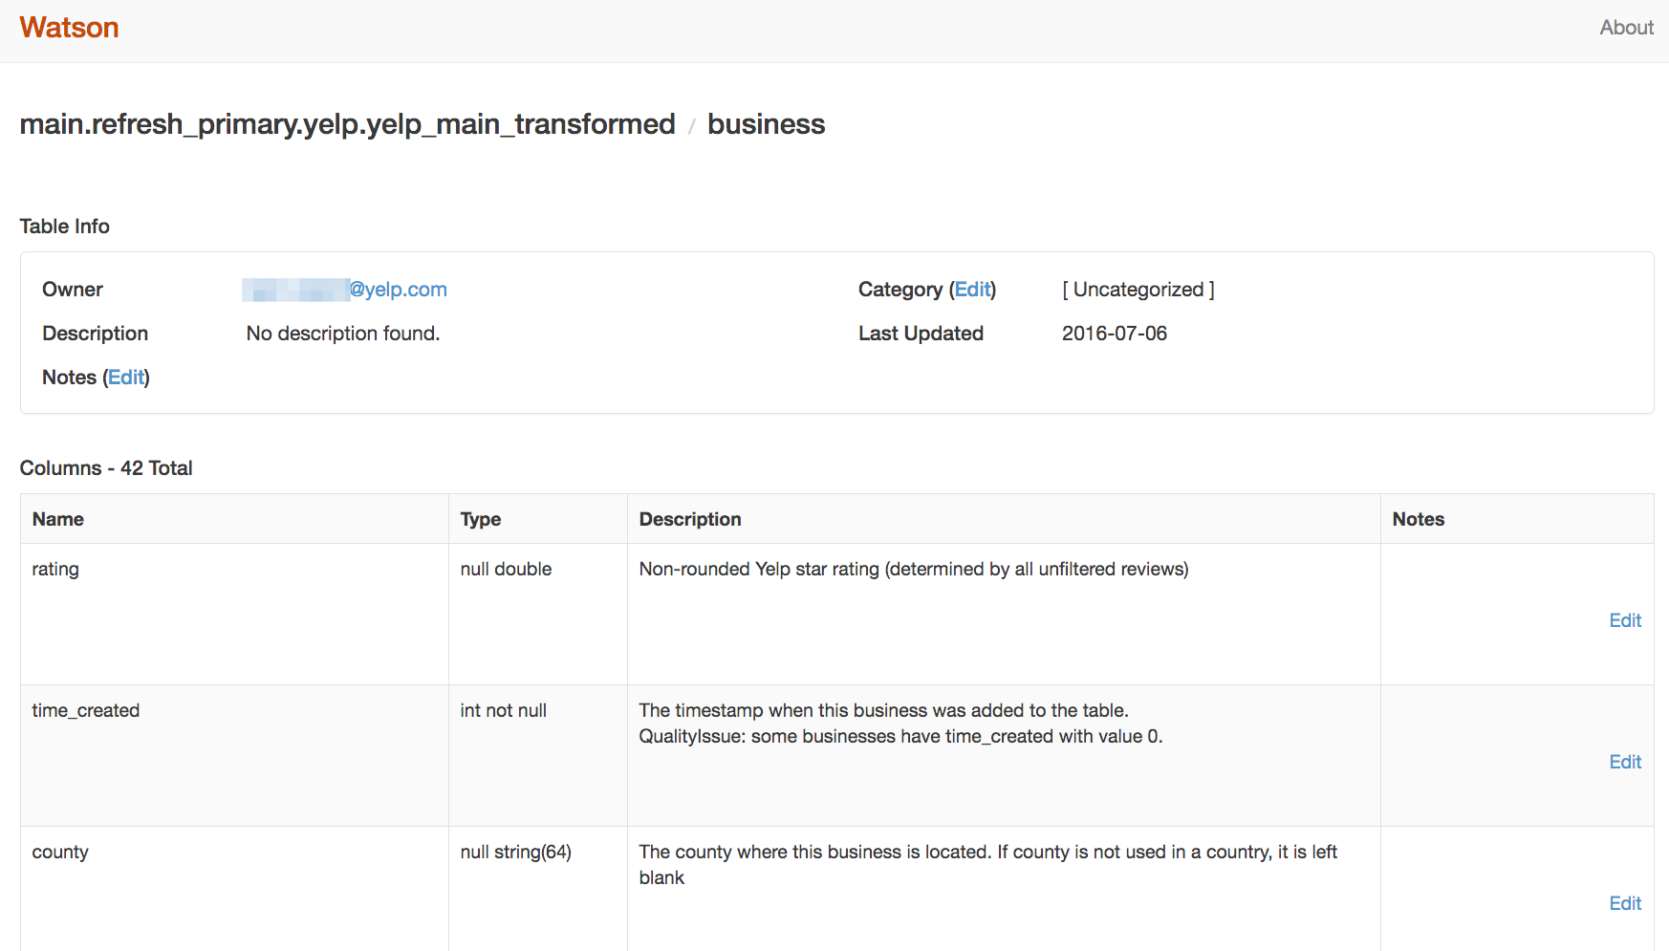Viewport: 1669px width, 951px height.
Task: Edit notes for the county column
Action: click(1624, 903)
